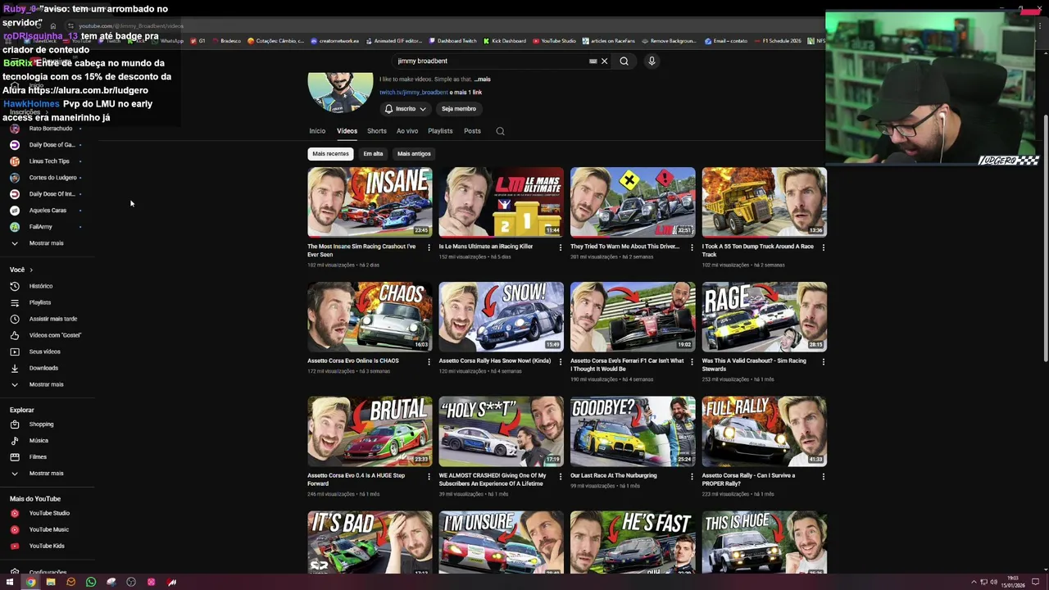
Task: Select the Em alta filter chip
Action: click(373, 154)
